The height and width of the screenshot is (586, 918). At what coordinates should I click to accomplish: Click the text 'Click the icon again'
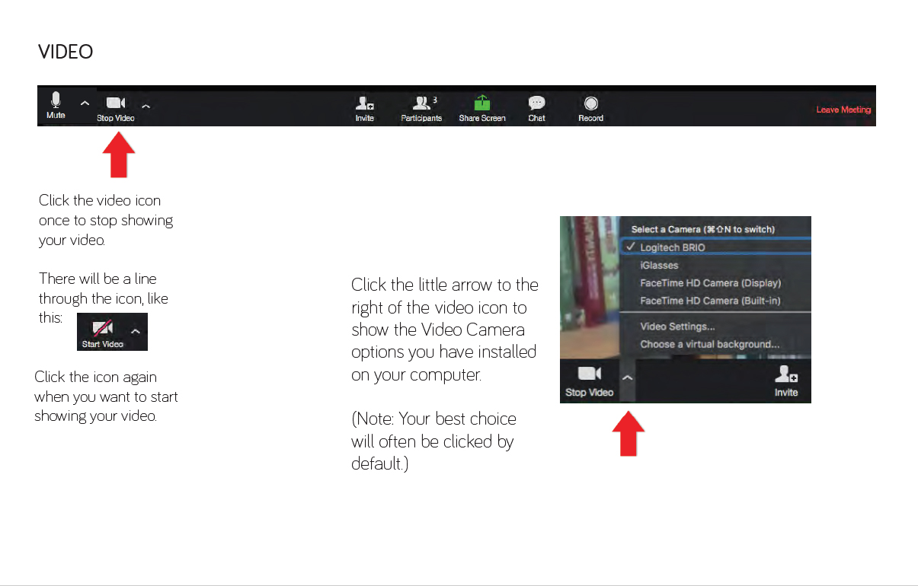pos(95,377)
